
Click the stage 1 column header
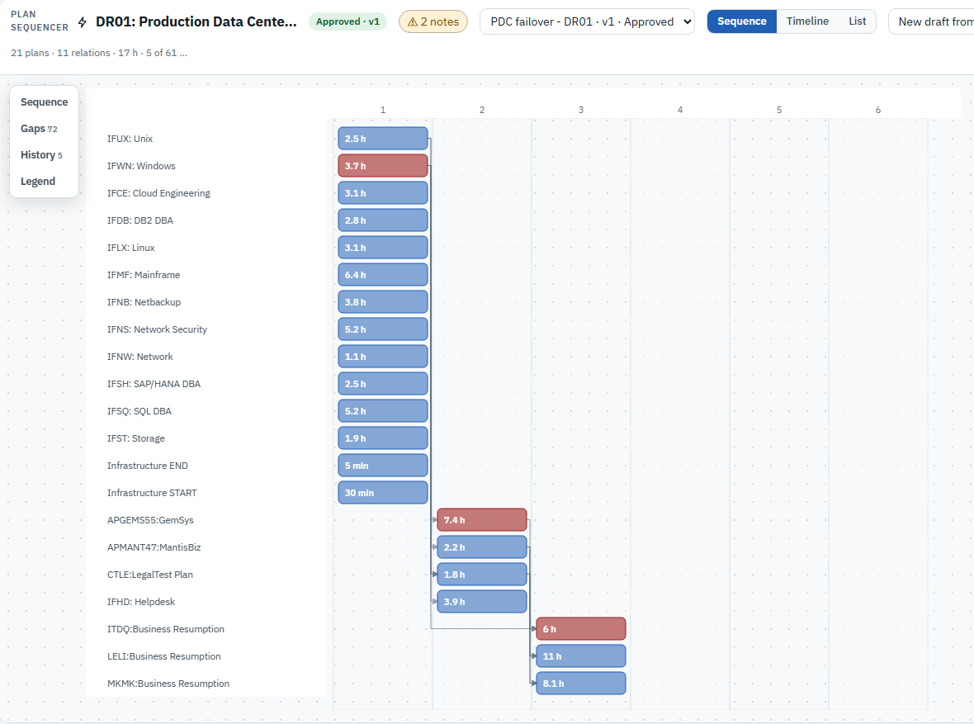(383, 109)
